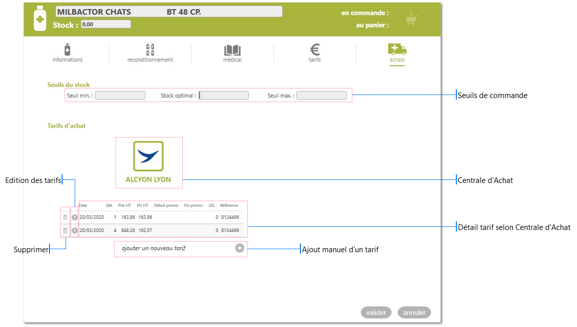Click the Qté column header

109,206
